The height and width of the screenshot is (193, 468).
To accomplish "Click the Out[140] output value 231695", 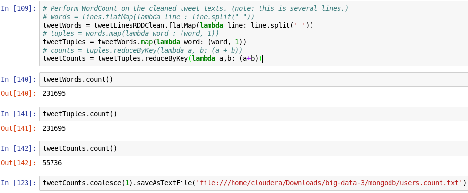I will [54, 94].
